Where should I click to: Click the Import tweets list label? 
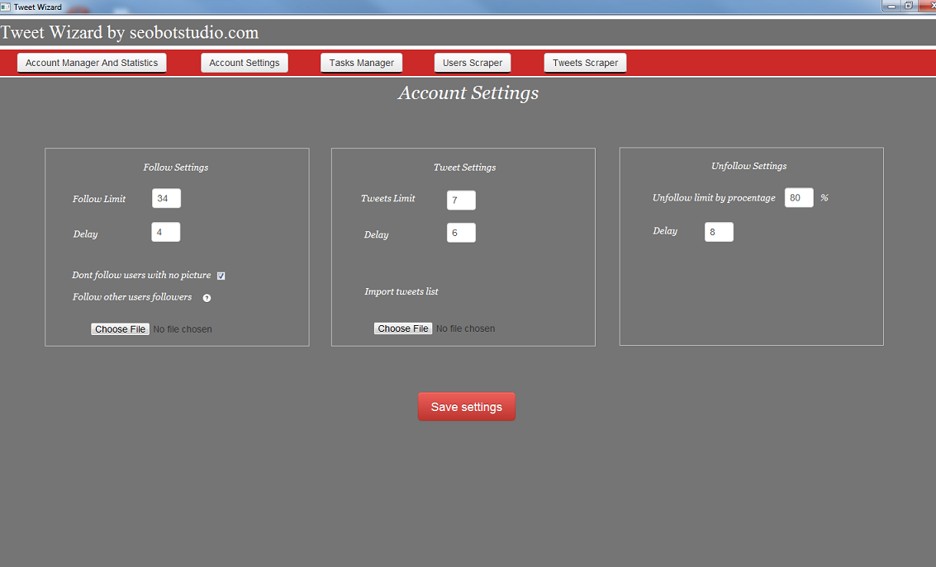coord(401,291)
